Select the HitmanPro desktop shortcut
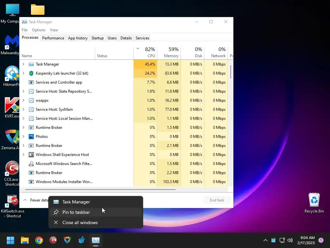The width and height of the screenshot is (330, 248). click(x=11, y=76)
